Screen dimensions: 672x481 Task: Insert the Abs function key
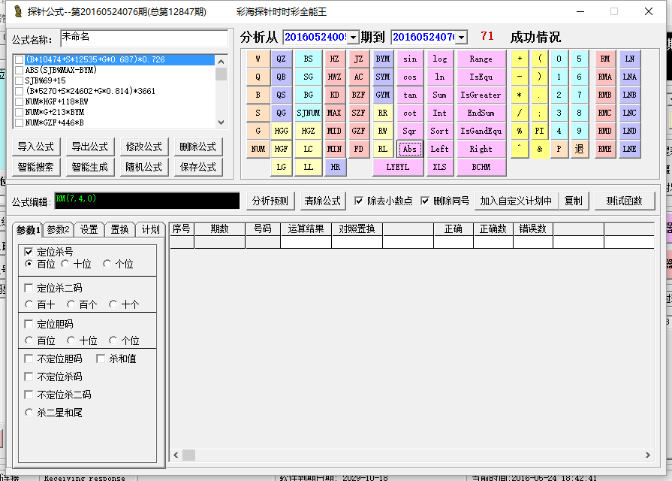click(409, 149)
